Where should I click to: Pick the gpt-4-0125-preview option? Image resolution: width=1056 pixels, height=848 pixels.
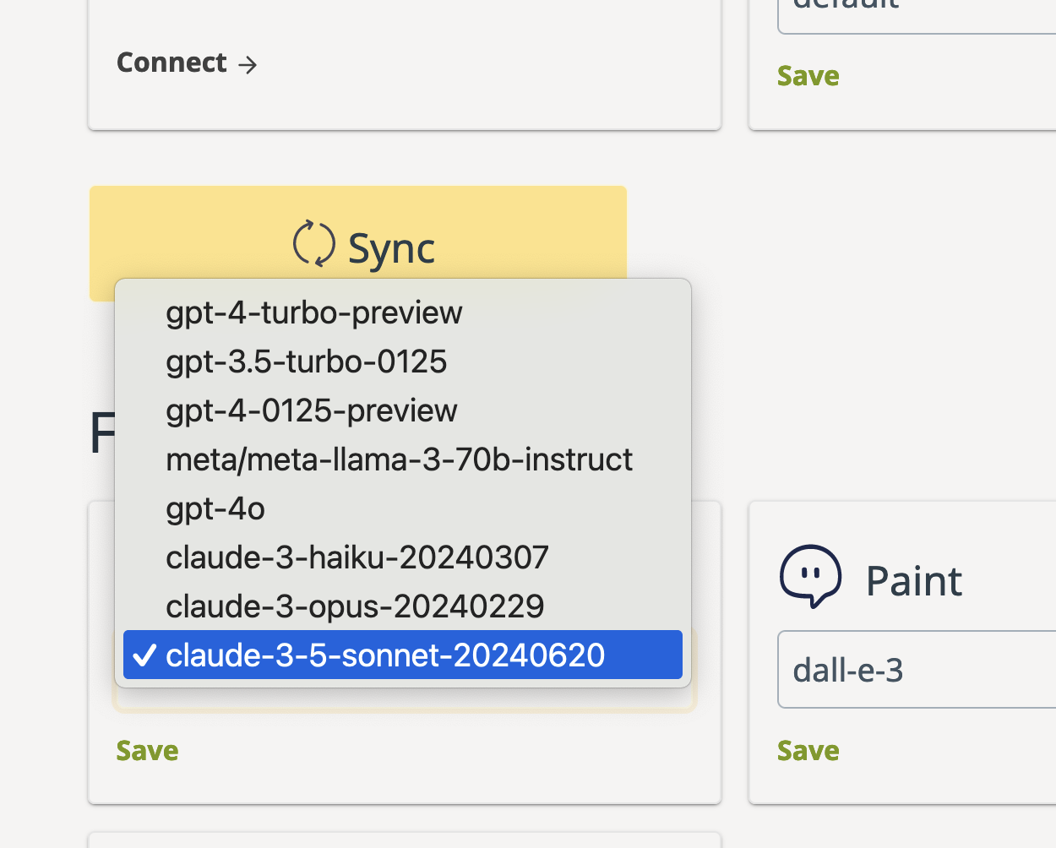311,410
